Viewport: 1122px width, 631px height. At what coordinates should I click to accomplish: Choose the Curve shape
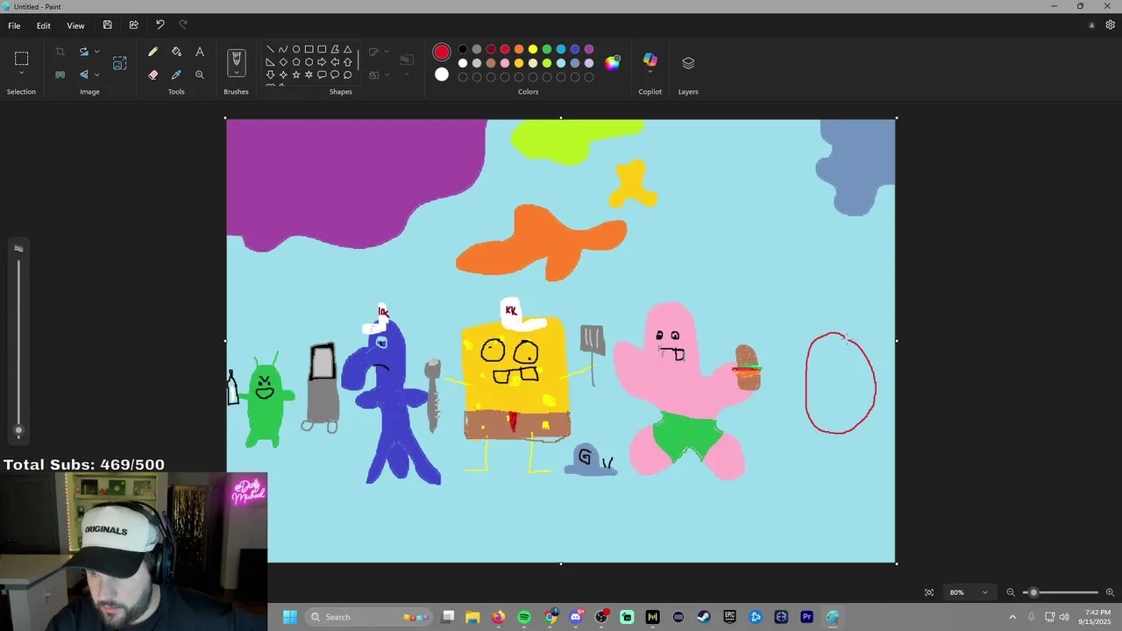pos(283,49)
